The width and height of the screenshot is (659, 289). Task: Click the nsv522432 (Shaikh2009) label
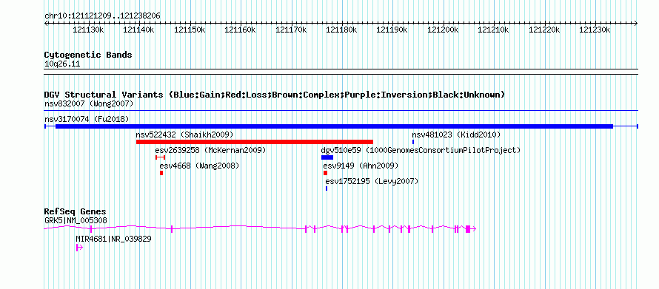point(184,135)
